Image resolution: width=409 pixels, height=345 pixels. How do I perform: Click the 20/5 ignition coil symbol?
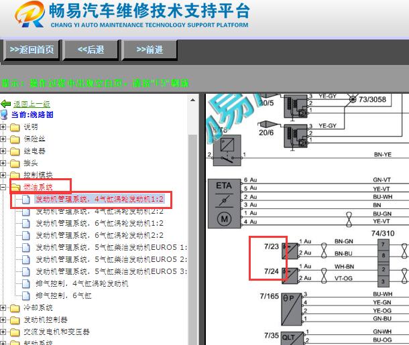pos(296,107)
